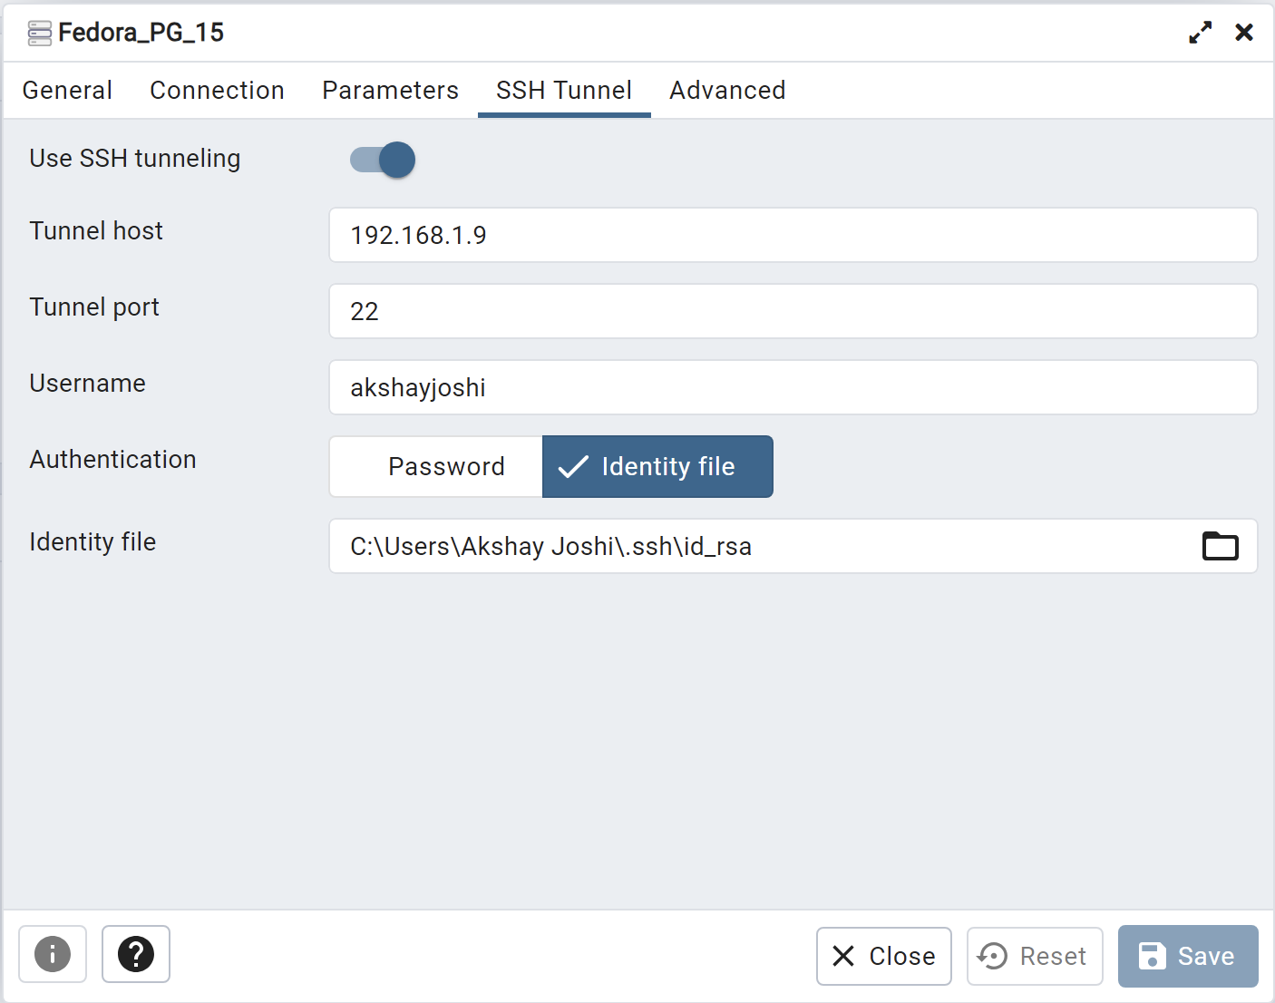The image size is (1275, 1003).
Task: Select Identity file authentication mode
Action: point(657,466)
